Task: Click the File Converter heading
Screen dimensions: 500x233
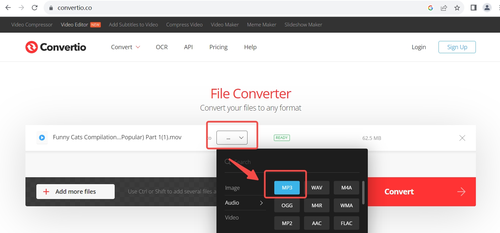Action: point(251,94)
